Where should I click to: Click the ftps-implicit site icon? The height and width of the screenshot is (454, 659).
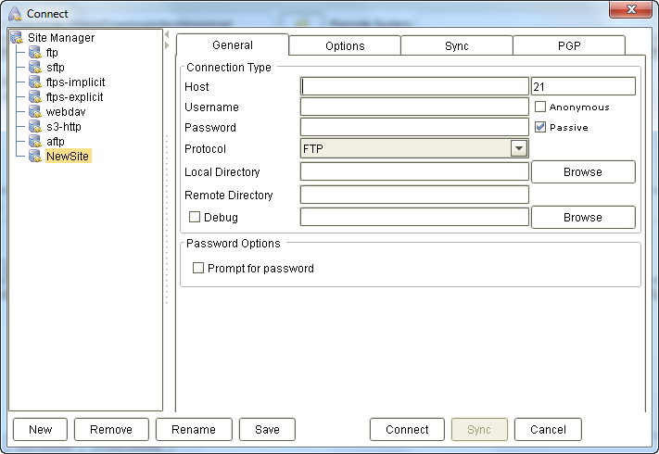pyautogui.click(x=35, y=82)
